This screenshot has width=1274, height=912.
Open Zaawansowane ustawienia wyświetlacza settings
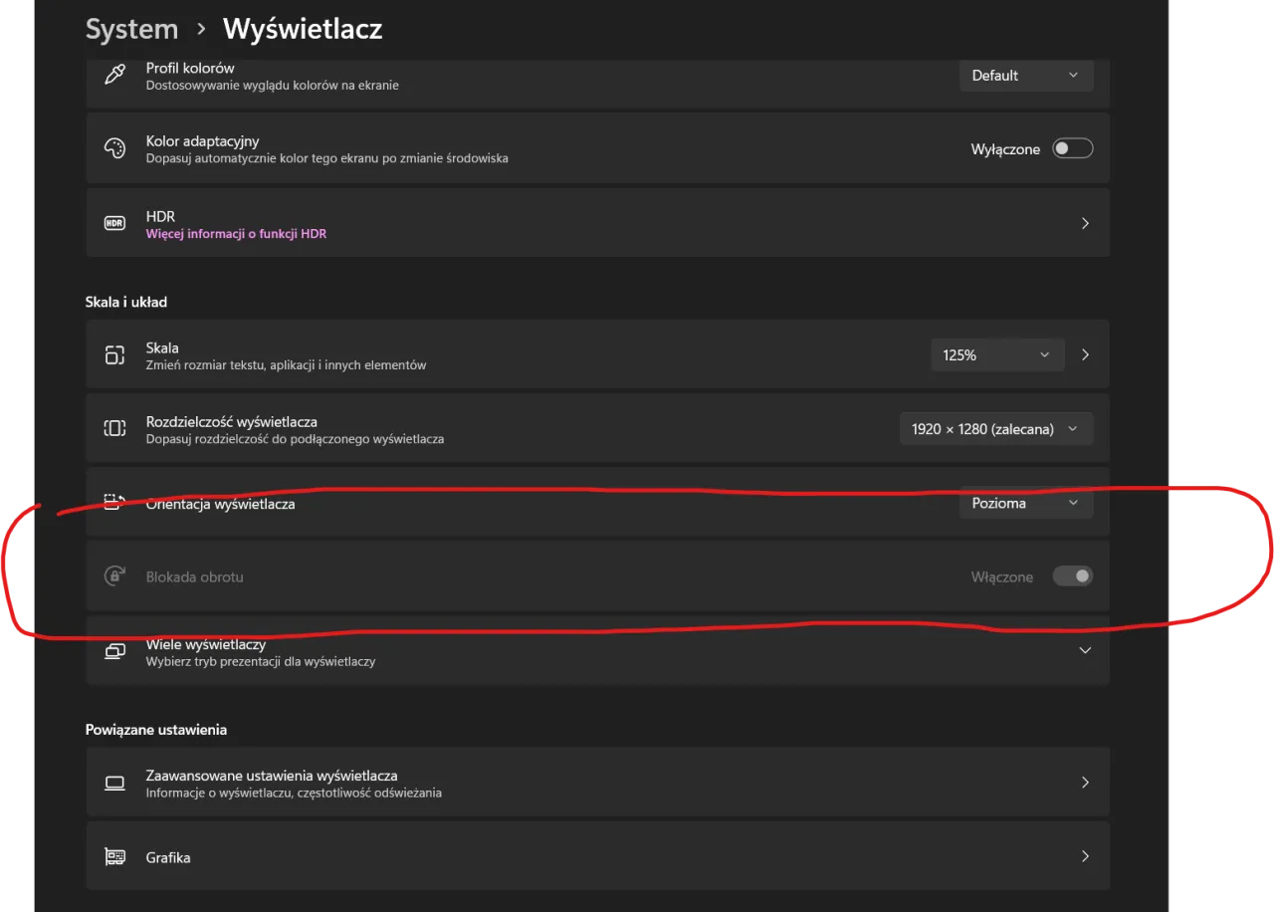(x=597, y=782)
